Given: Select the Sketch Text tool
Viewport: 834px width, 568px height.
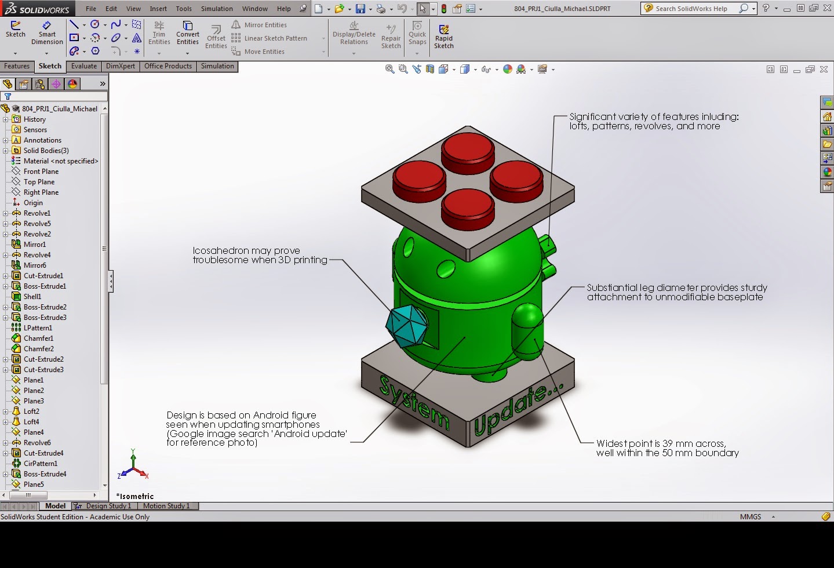Looking at the screenshot, I should point(137,38).
